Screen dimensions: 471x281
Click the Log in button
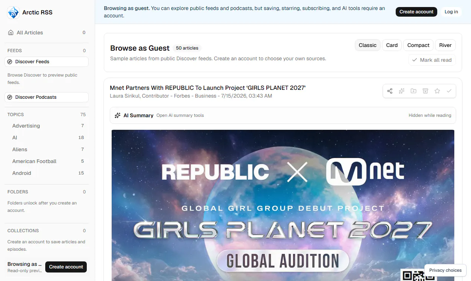(451, 12)
